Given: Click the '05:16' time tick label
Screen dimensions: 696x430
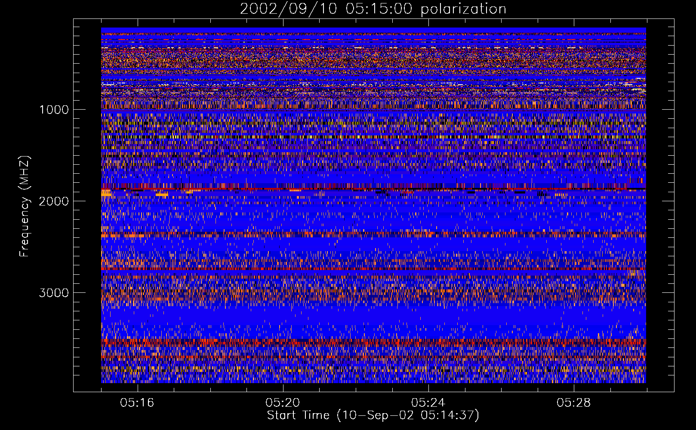Looking at the screenshot, I should [137, 403].
